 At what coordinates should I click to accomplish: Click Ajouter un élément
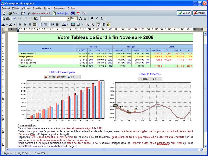click(39, 13)
